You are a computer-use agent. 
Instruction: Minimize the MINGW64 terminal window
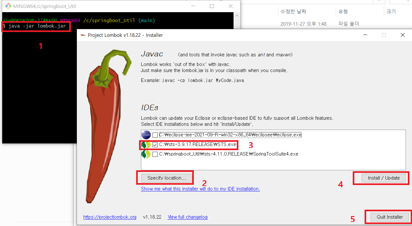[193, 6]
